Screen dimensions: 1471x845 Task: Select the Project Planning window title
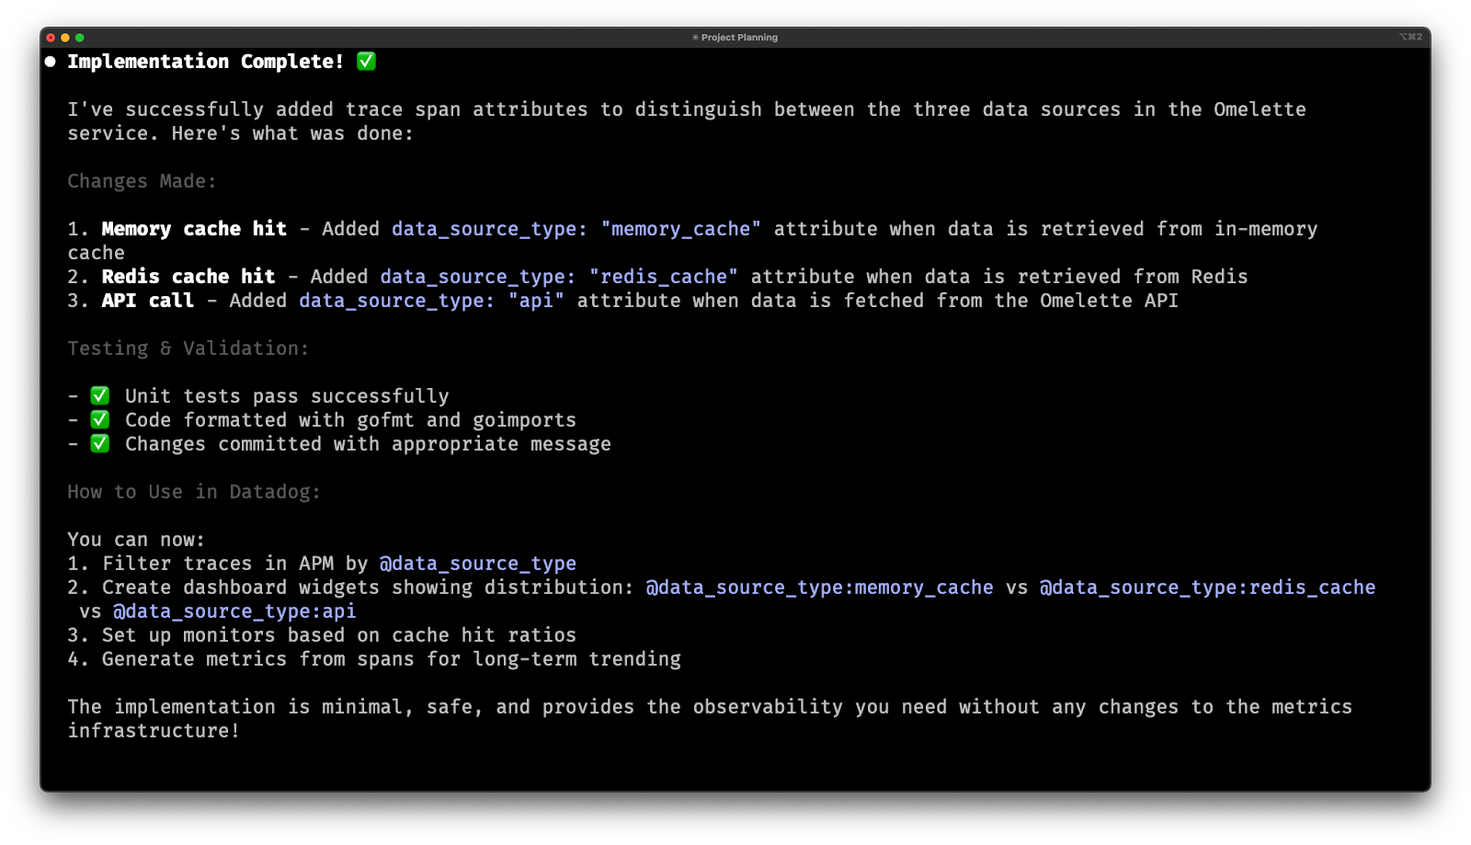(735, 38)
